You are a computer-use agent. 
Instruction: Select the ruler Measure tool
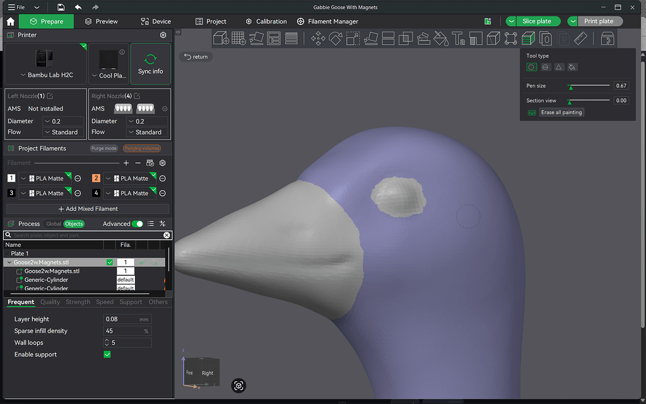pos(580,39)
